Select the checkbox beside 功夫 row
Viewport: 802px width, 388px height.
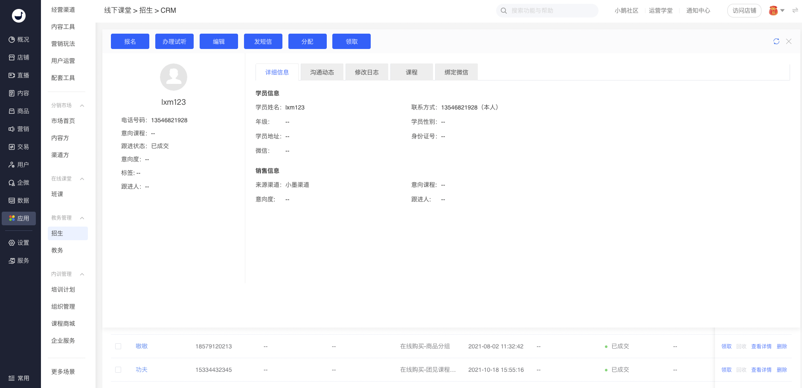[118, 370]
